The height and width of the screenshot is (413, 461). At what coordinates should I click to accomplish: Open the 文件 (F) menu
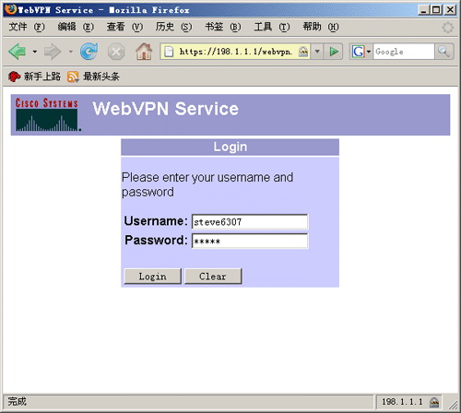tap(27, 27)
